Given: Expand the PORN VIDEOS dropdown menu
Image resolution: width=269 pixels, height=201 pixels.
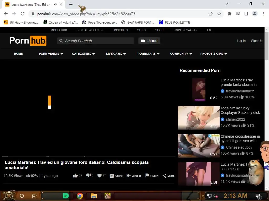Looking at the screenshot, I should click(51, 54).
